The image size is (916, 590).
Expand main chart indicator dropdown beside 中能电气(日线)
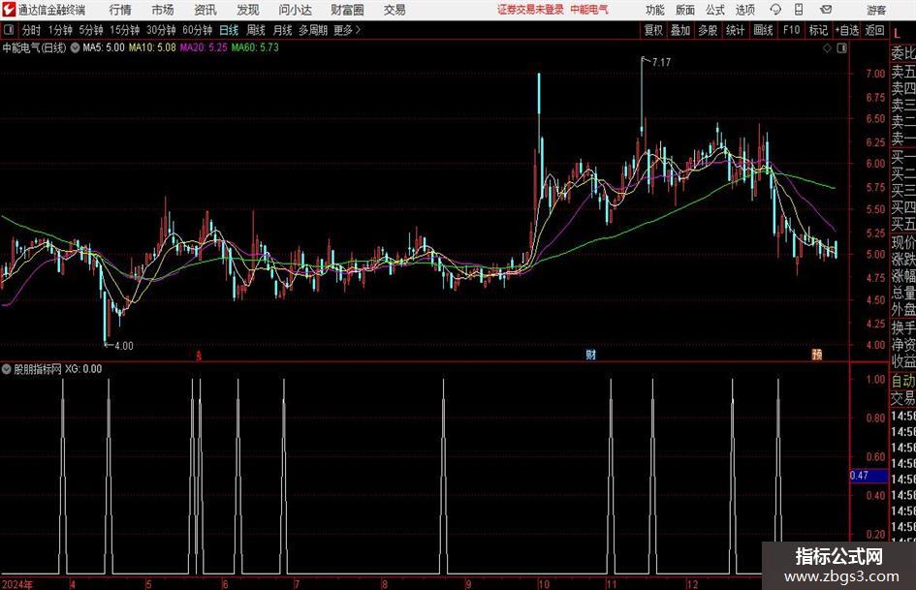(x=75, y=47)
